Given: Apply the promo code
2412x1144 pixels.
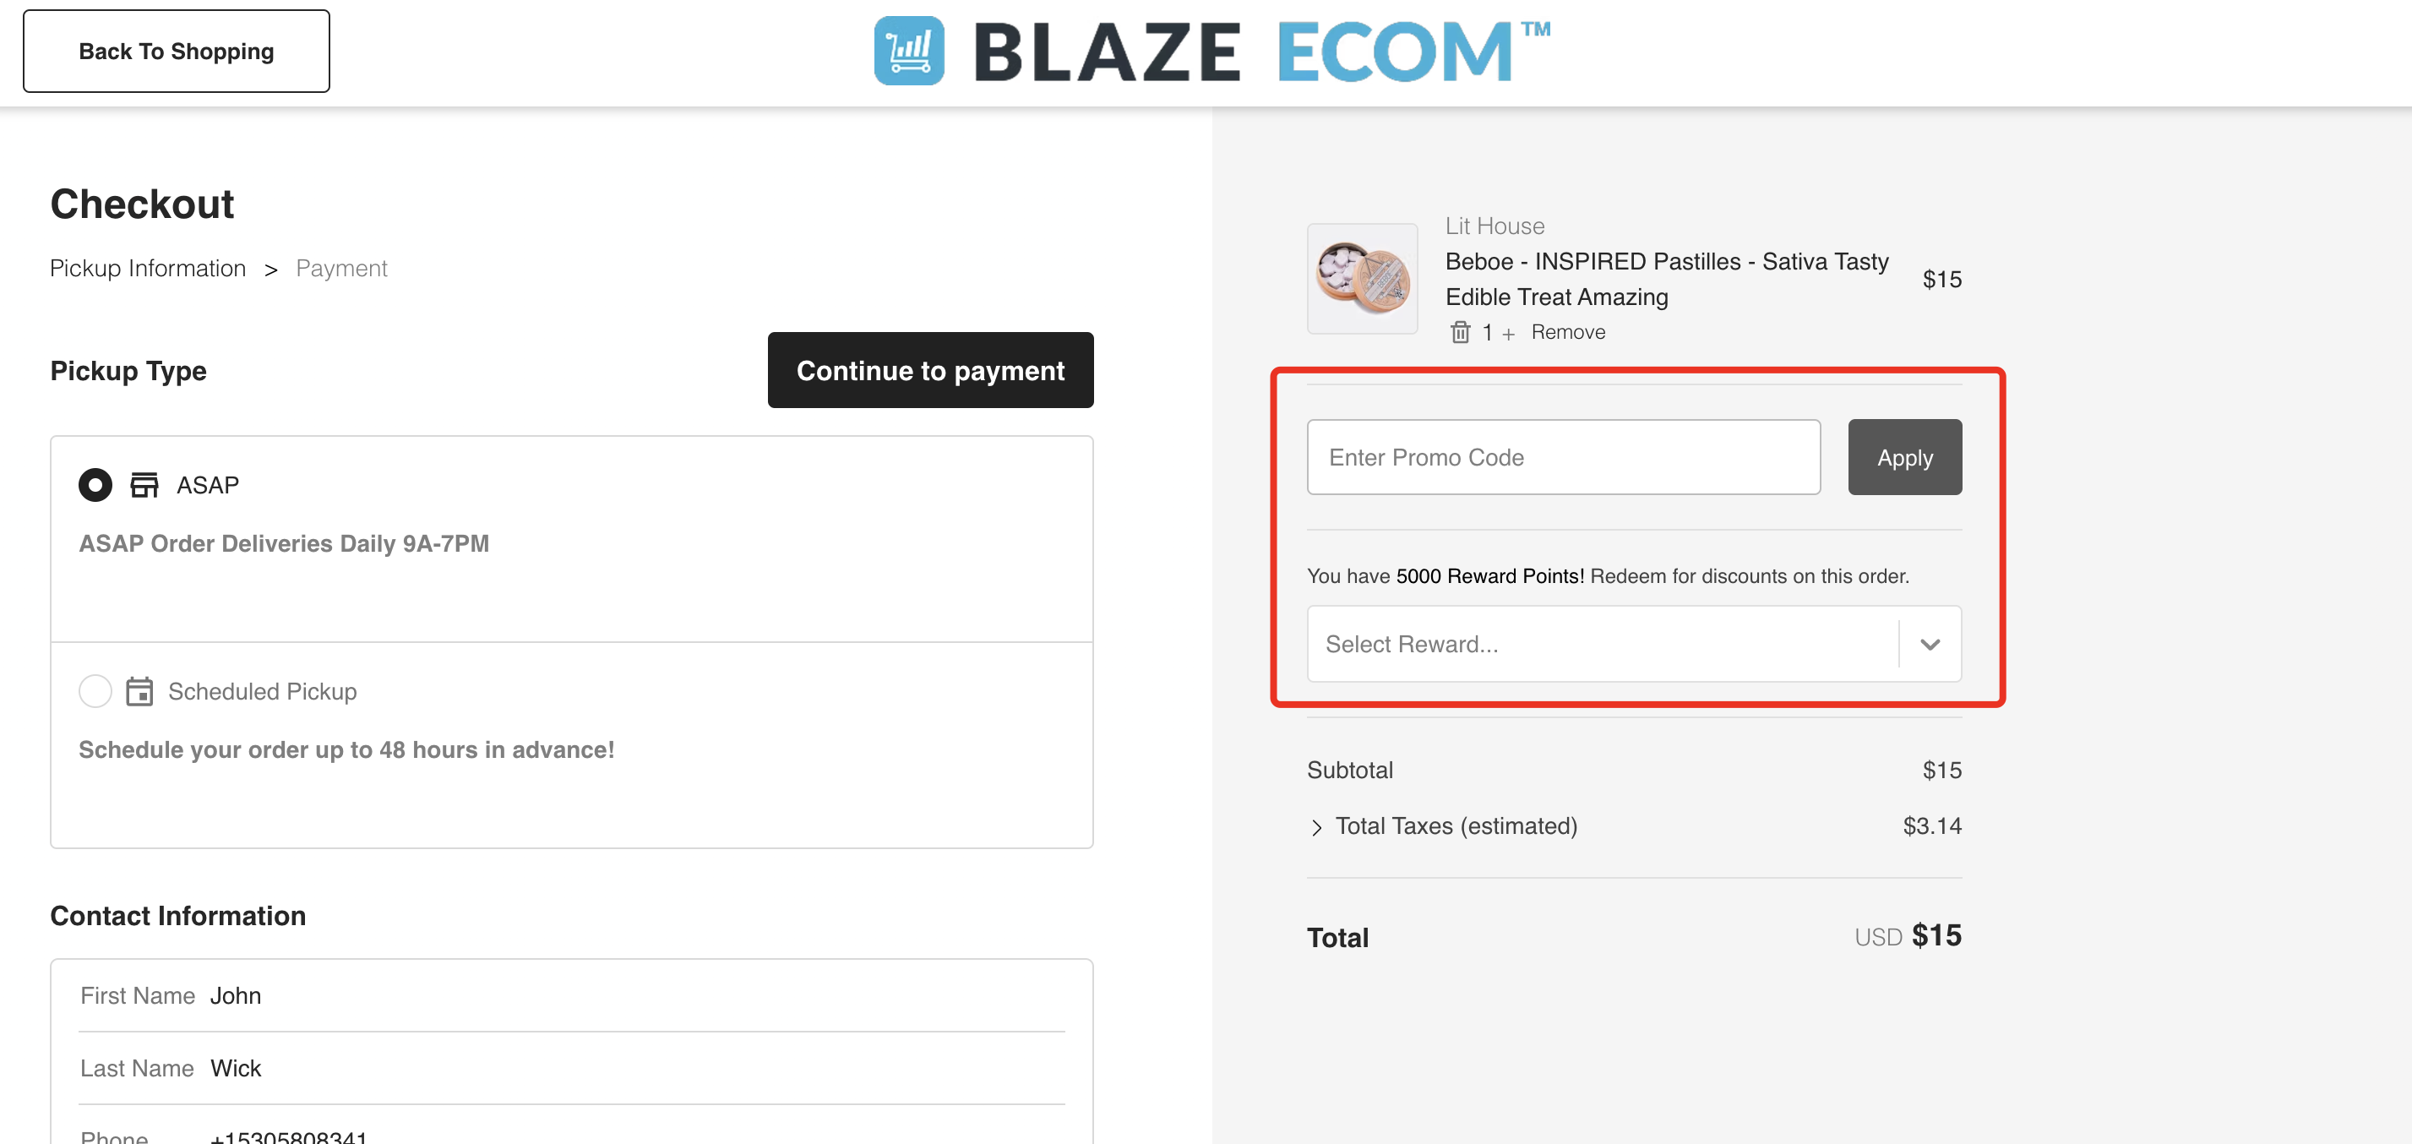Looking at the screenshot, I should [x=1904, y=457].
